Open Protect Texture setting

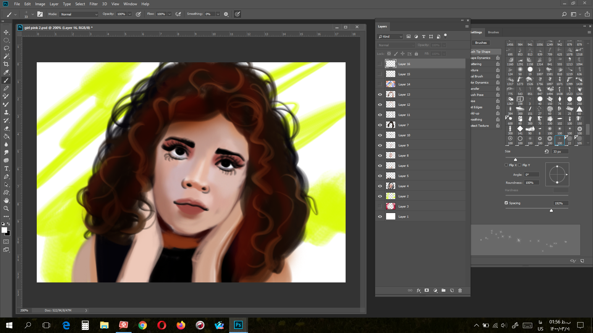click(x=480, y=126)
